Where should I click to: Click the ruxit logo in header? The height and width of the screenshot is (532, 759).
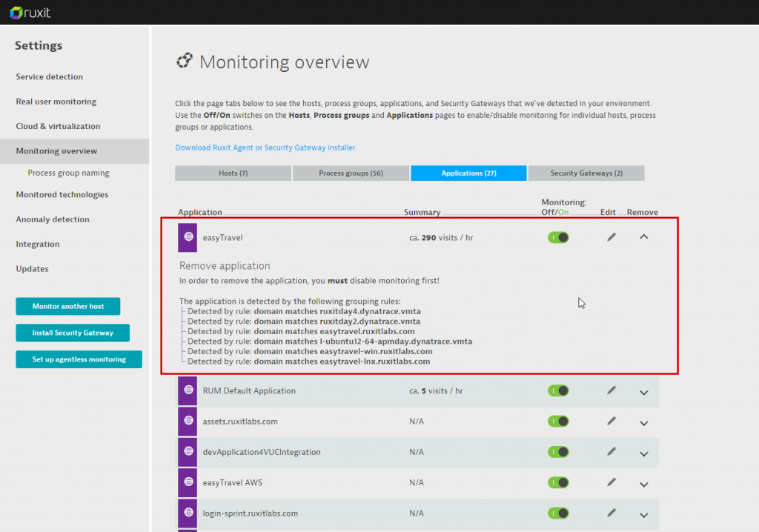coord(30,13)
